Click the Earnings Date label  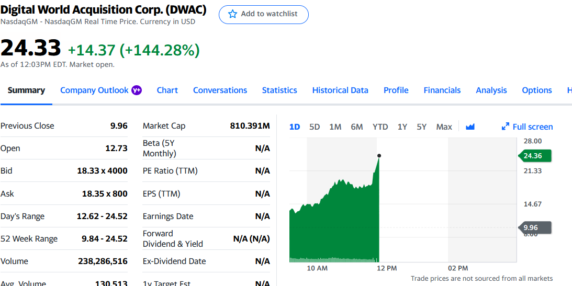[168, 216]
